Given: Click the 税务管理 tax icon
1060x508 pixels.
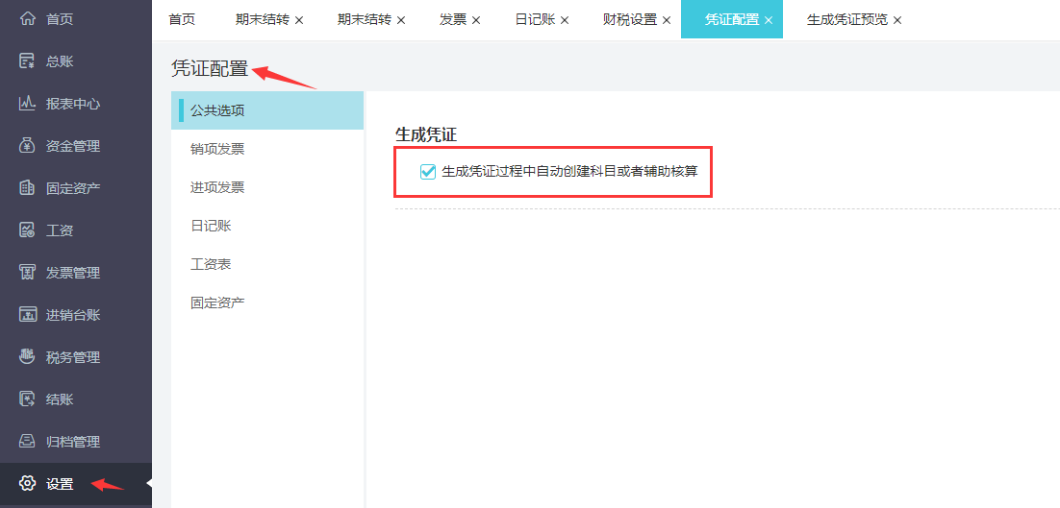Looking at the screenshot, I should click(x=27, y=357).
